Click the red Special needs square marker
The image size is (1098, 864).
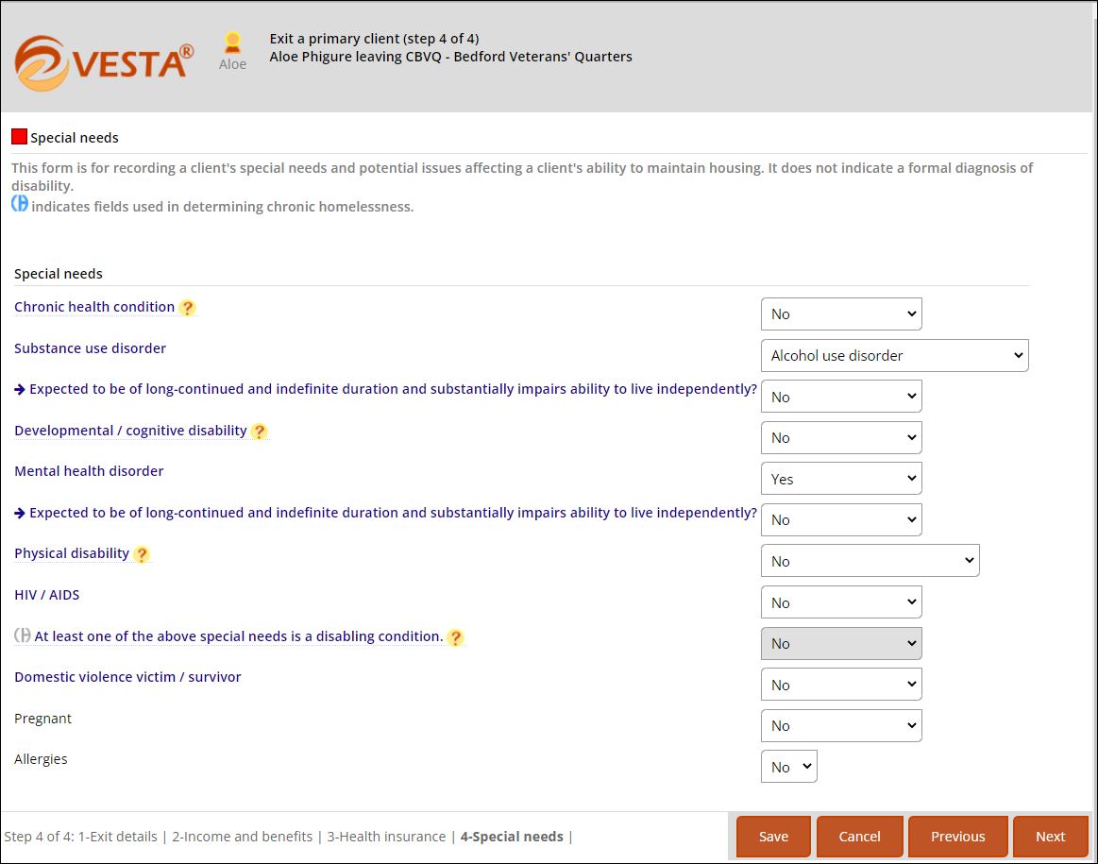pos(20,137)
